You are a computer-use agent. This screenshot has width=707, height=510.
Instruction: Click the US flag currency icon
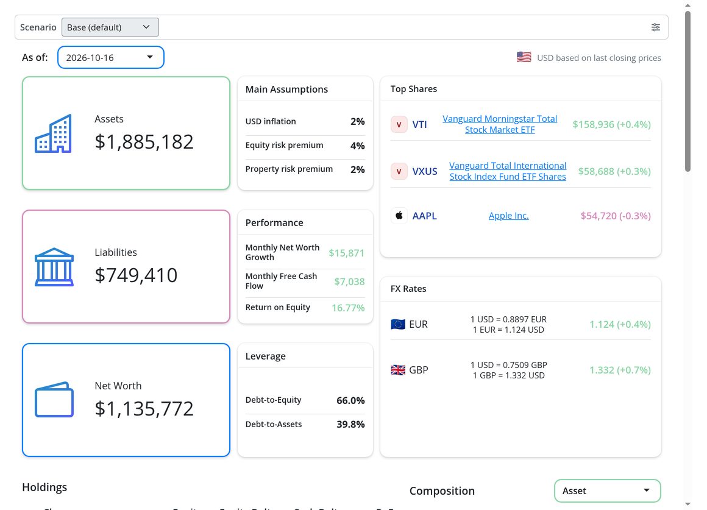[x=524, y=57]
